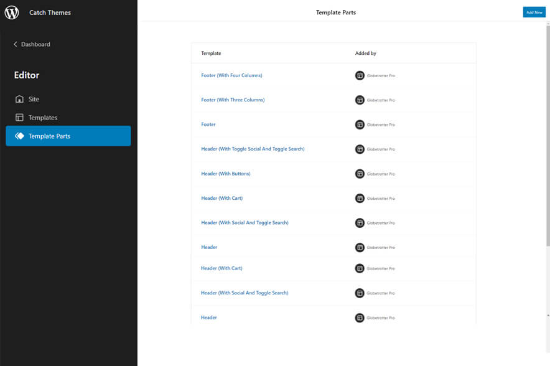Viewport: 550px width, 366px height.
Task: Click Catch Themes in the top admin bar
Action: 49,12
